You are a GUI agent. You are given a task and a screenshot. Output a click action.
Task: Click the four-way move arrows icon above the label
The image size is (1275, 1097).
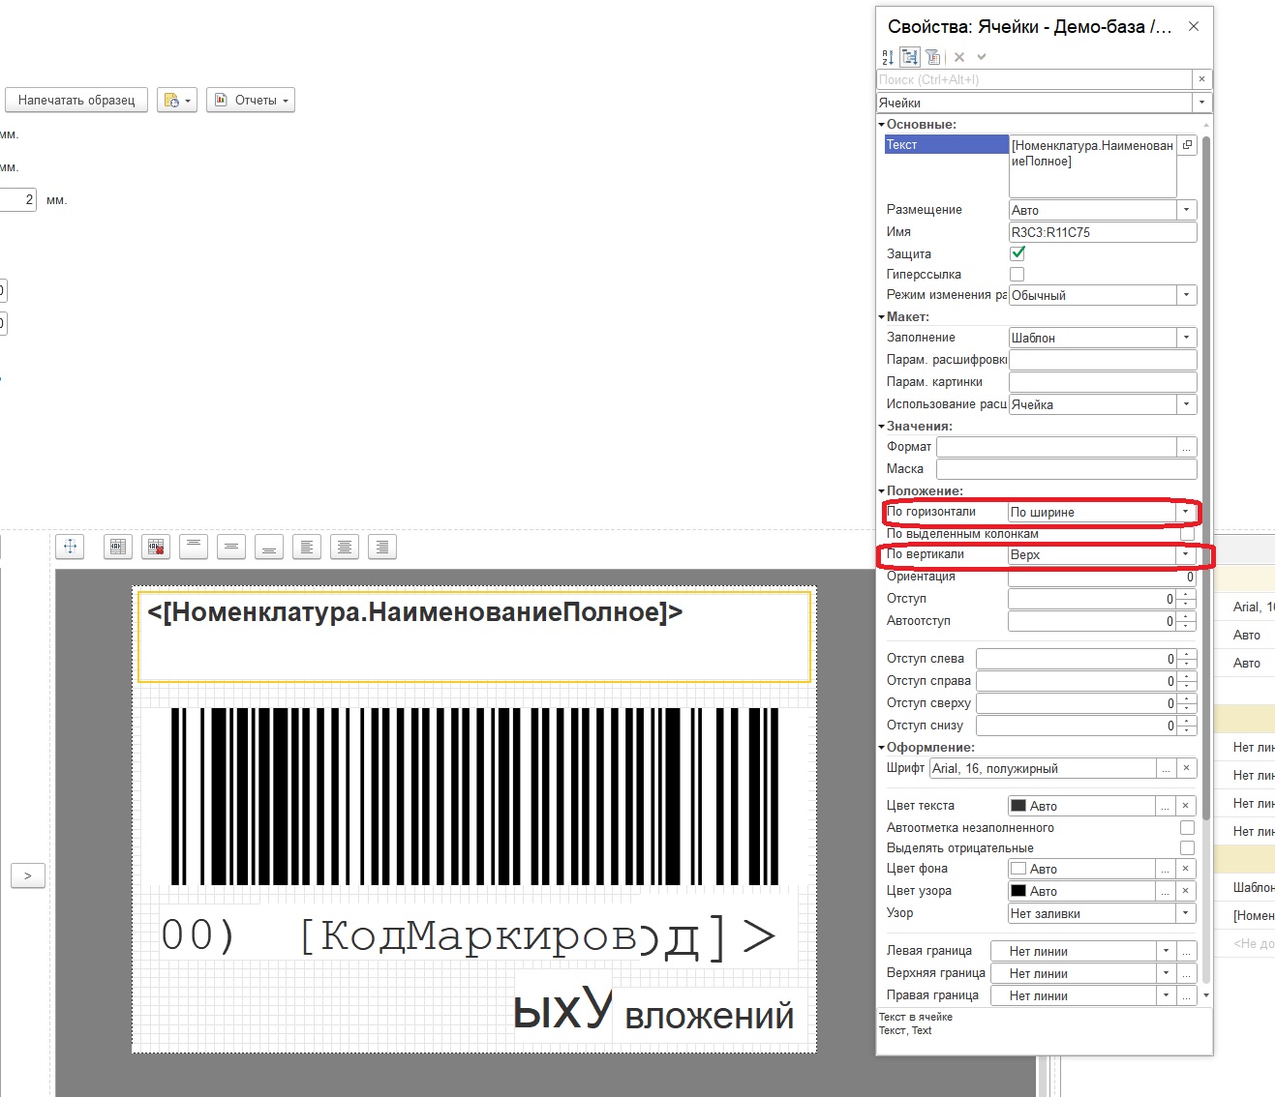(70, 547)
